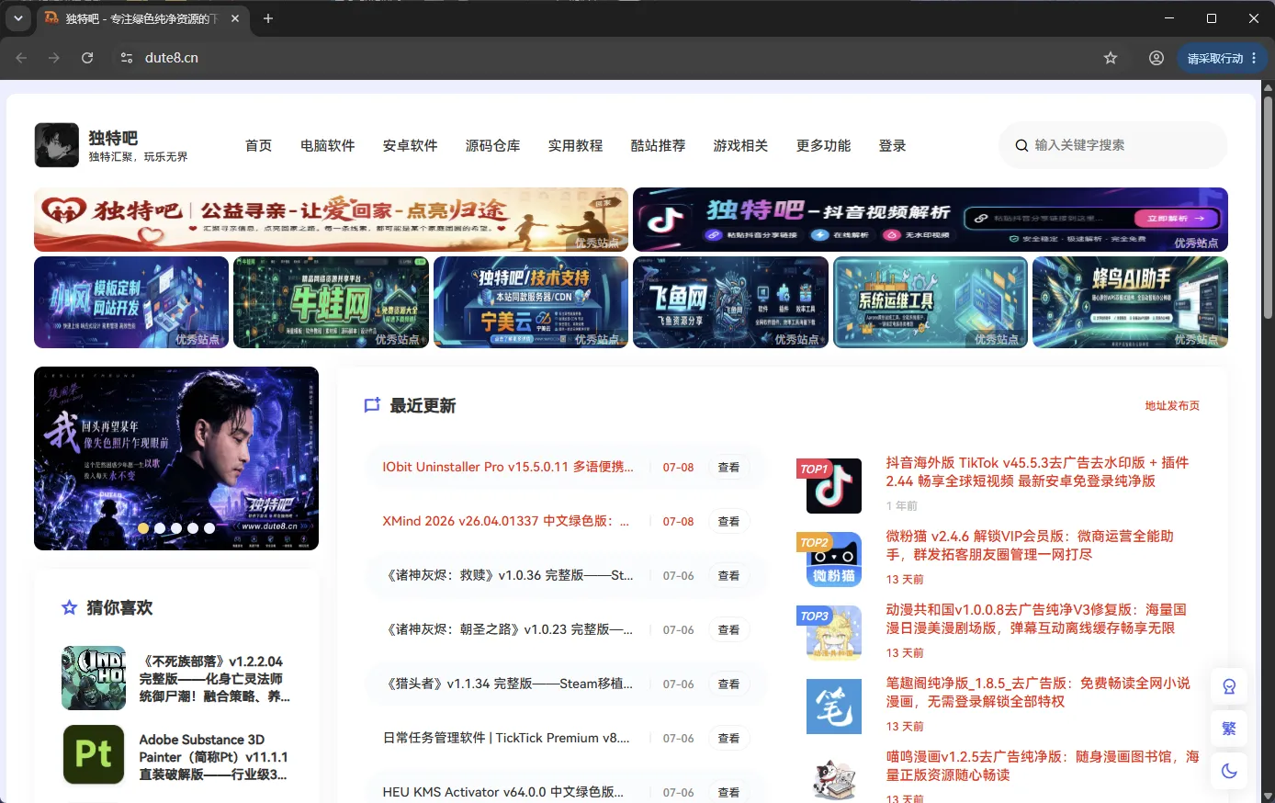
Task: Open the 不死族部落 game thumbnail
Action: [x=94, y=678]
